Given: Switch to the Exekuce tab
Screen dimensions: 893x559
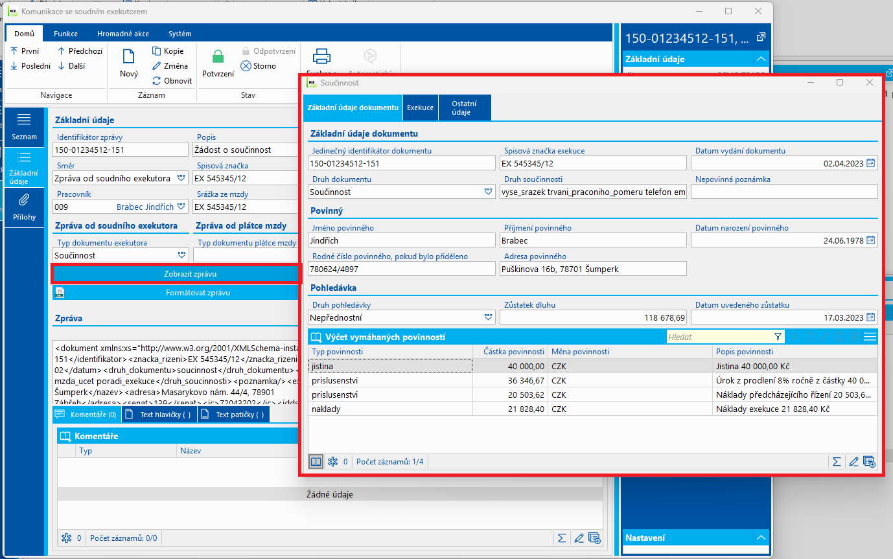Looking at the screenshot, I should (420, 108).
